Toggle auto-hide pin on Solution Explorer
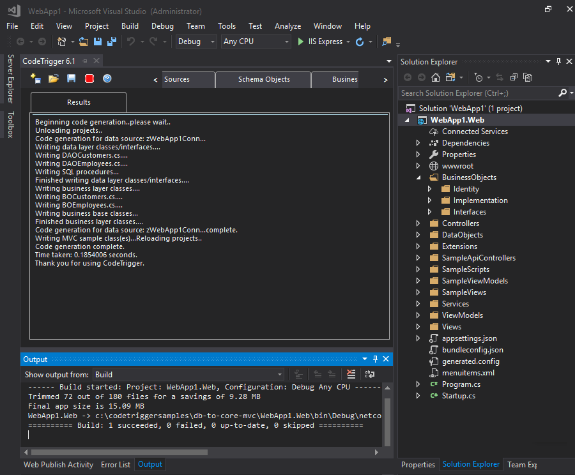 pos(558,61)
